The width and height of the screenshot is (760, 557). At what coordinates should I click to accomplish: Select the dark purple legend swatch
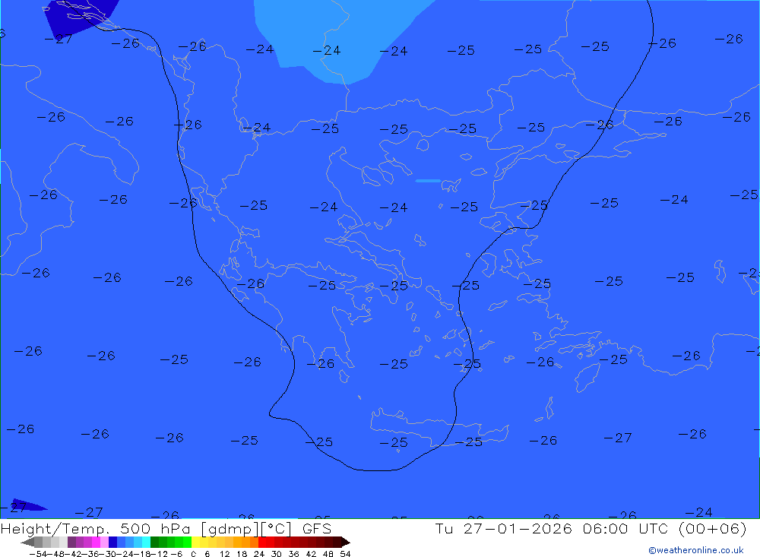click(x=71, y=542)
